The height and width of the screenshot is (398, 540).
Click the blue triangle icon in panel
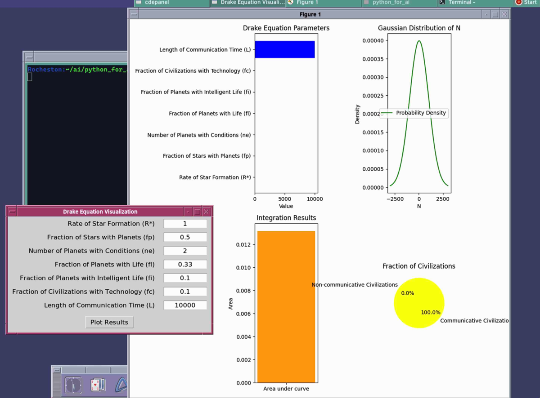click(122, 385)
